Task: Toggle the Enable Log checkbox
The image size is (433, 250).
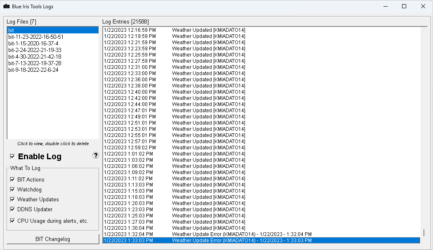Action: click(x=12, y=157)
